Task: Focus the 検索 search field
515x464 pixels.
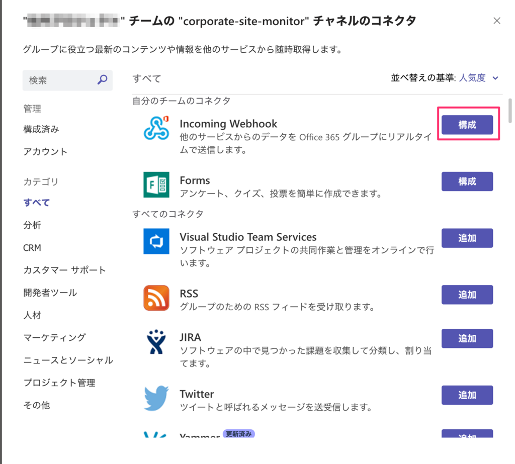Action: 67,80
